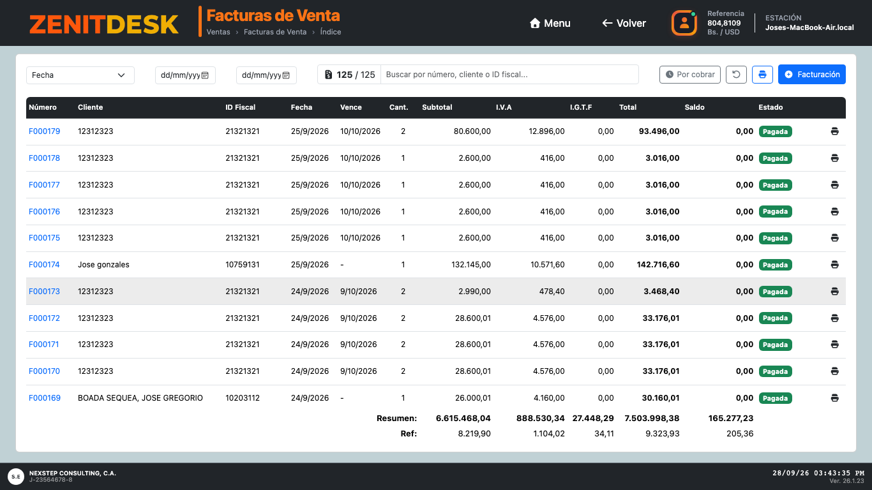
Task: Print invoice F000175 using its printer icon
Action: (834, 238)
